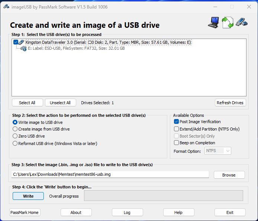Enable Beep on Completion
This screenshot has width=258, height=221.
coord(176,143)
